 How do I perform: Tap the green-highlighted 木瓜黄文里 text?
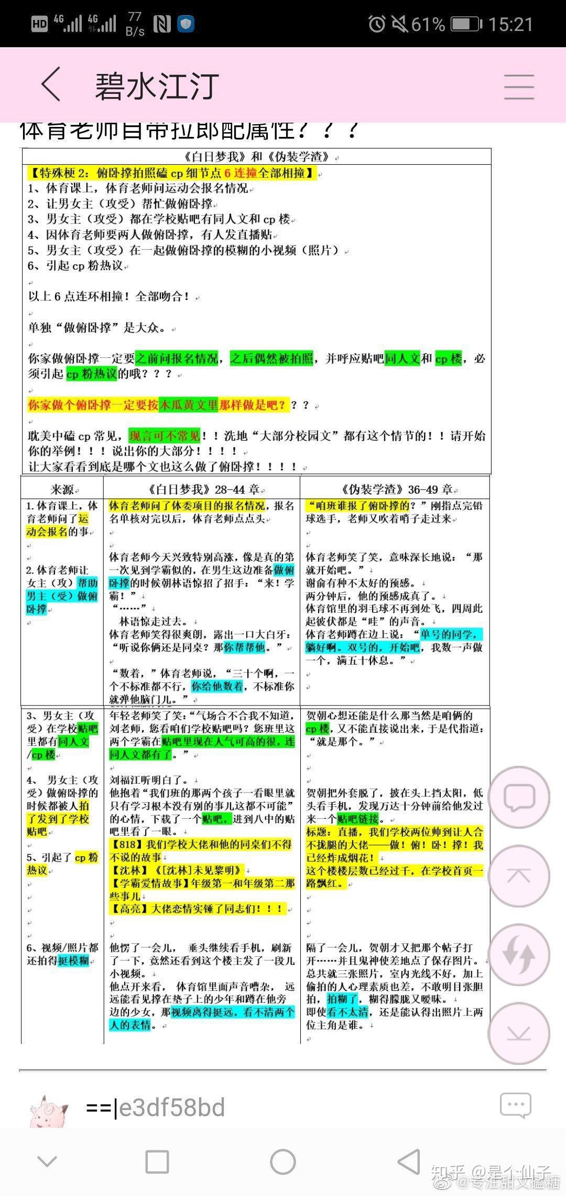[189, 405]
